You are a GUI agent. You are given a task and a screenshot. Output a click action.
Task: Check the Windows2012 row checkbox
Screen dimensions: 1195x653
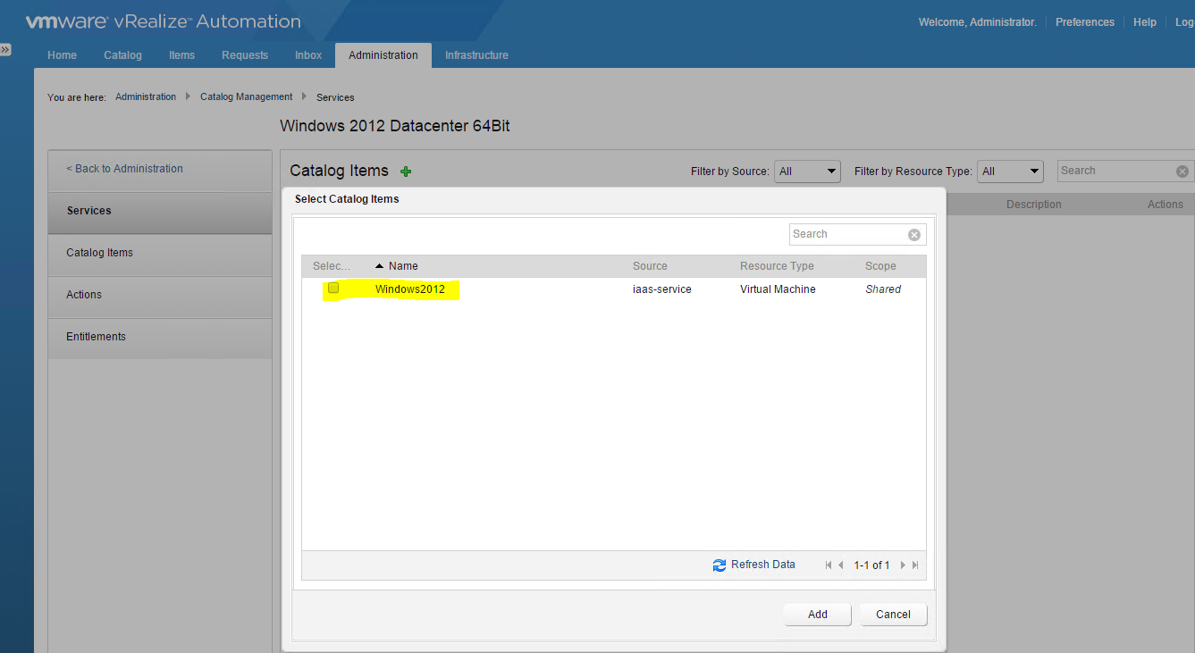333,288
